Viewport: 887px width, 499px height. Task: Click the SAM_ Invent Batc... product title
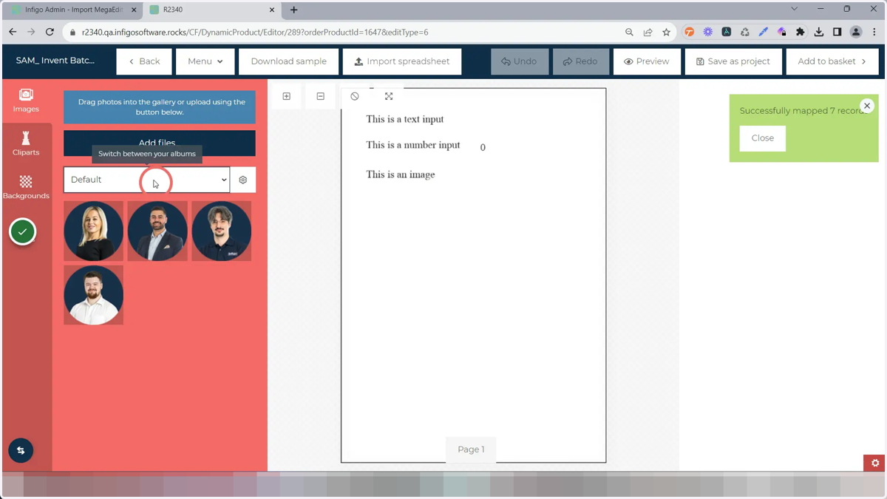pyautogui.click(x=55, y=61)
